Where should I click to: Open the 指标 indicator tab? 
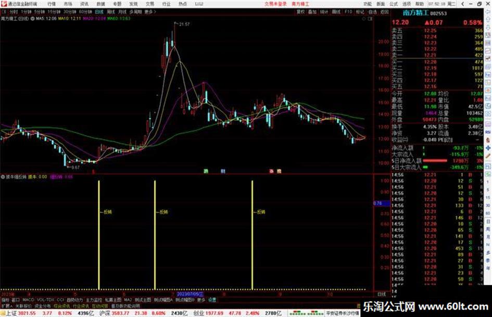(5, 300)
